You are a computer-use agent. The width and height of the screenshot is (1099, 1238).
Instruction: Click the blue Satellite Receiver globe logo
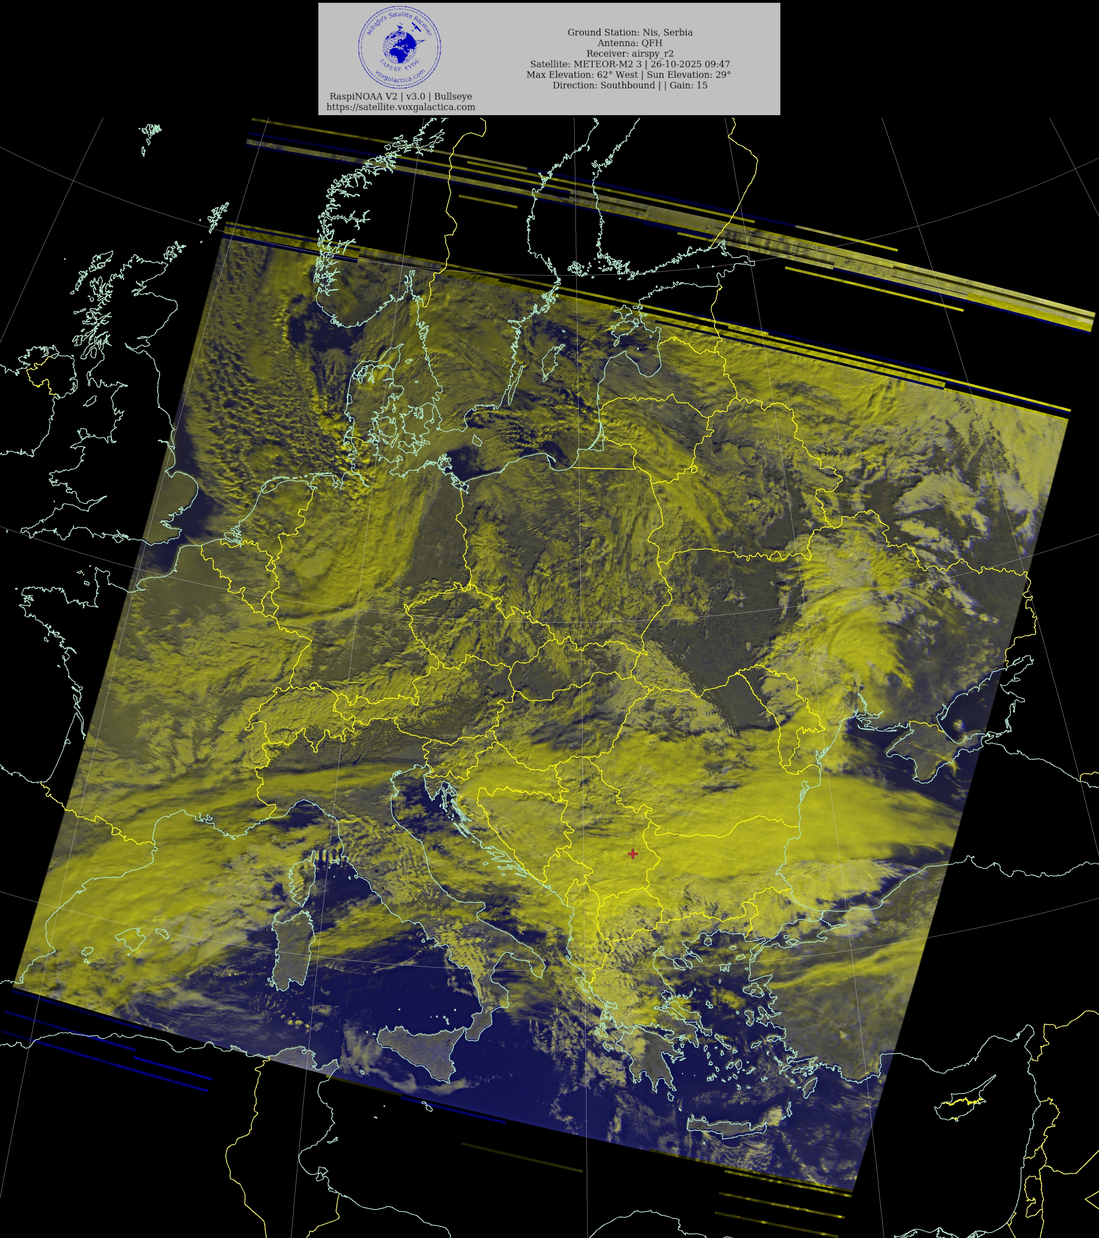point(399,47)
